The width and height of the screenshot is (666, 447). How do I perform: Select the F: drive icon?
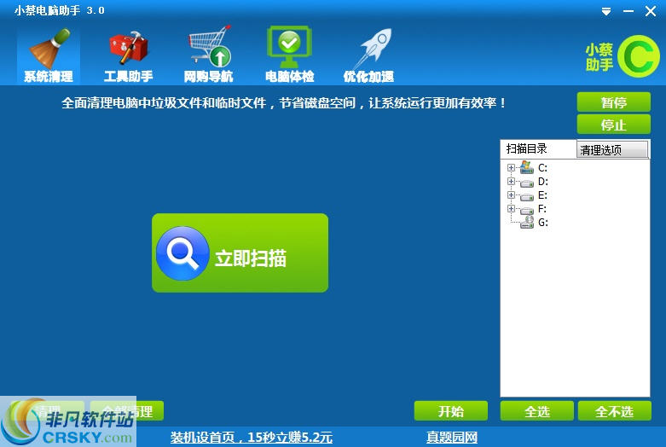pyautogui.click(x=527, y=210)
